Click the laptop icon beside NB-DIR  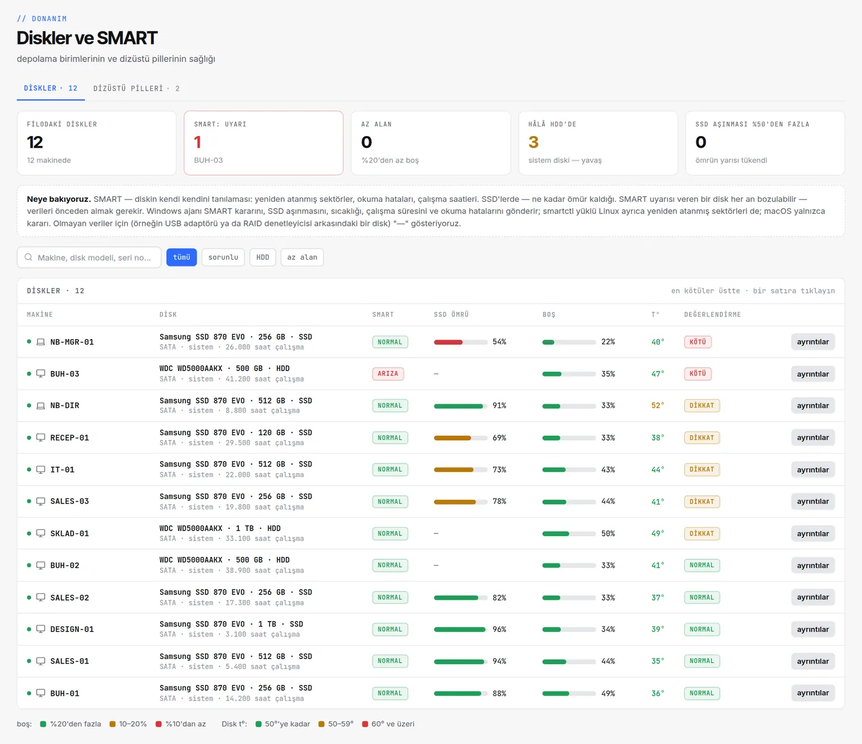click(41, 406)
